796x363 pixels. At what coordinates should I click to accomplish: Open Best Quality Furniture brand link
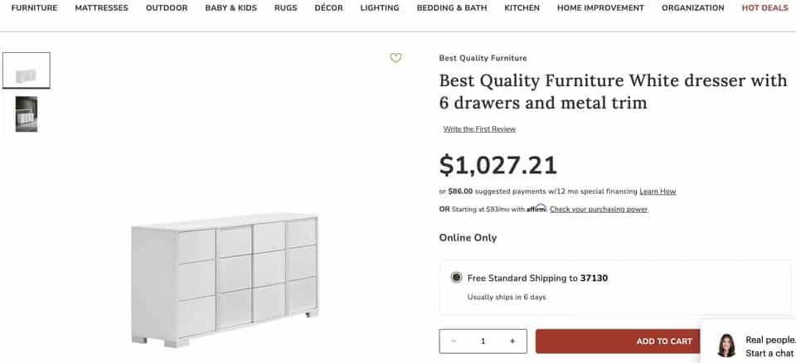point(483,58)
